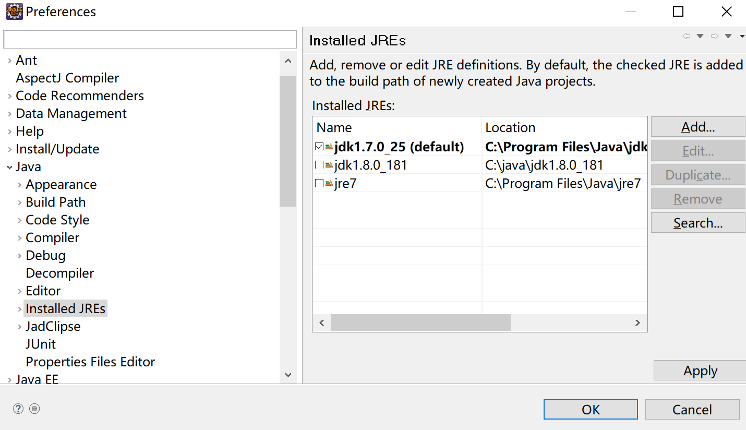
Task: Click the record preferences icon beside help
Action: coord(34,409)
